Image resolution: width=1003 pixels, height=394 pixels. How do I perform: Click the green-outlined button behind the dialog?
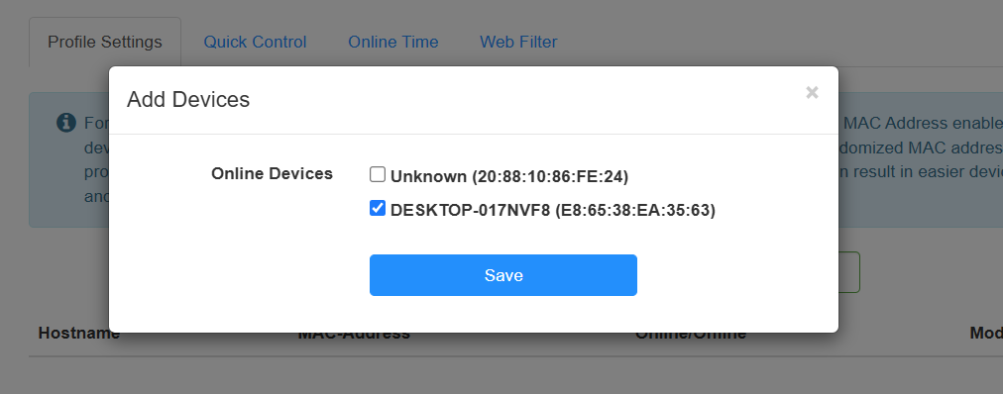[848, 272]
